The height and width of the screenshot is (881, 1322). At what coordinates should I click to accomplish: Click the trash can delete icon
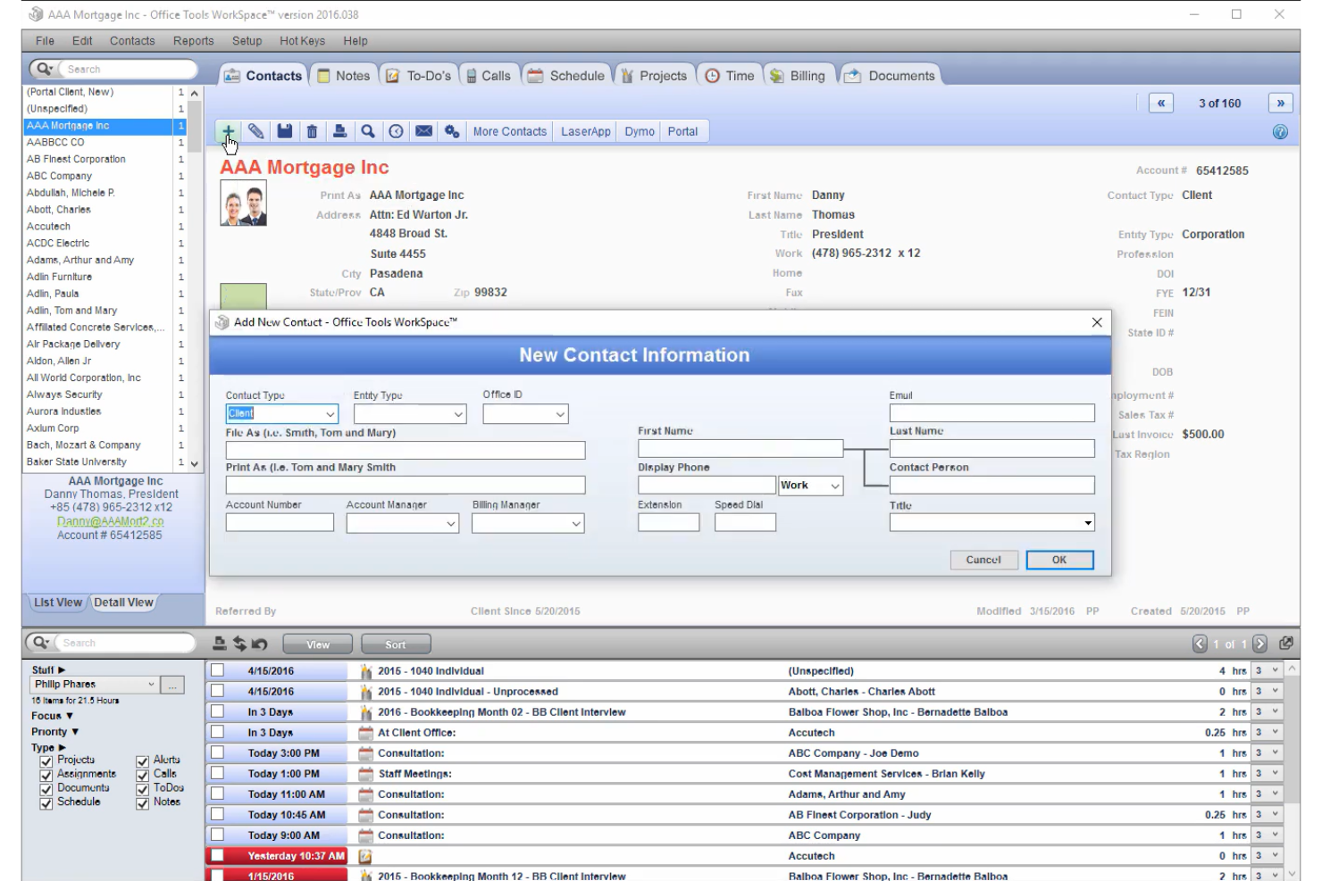coord(312,131)
